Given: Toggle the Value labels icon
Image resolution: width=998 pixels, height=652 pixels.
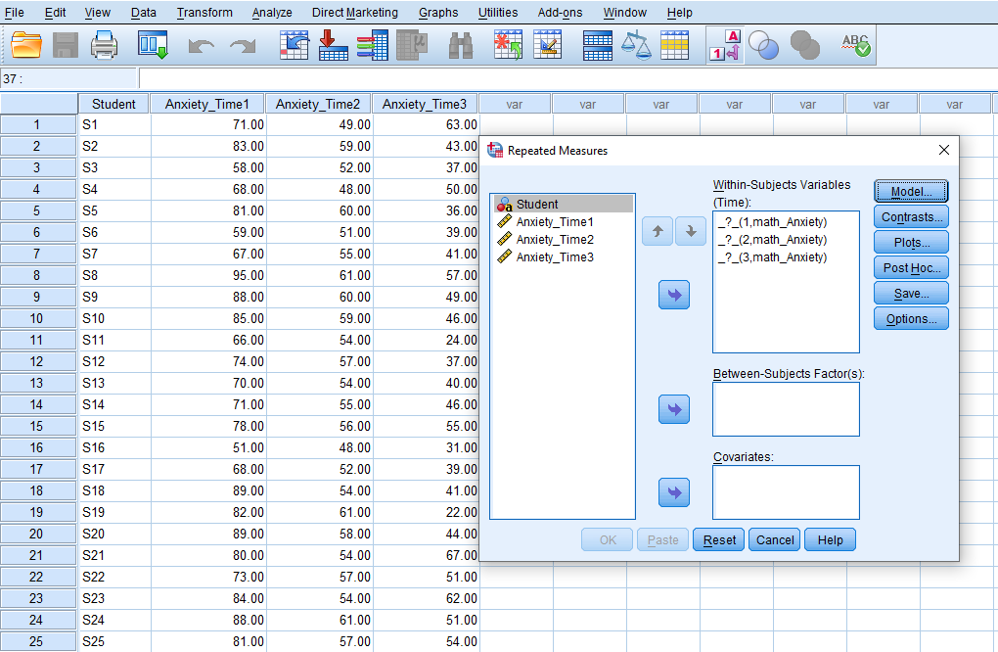Looking at the screenshot, I should (726, 45).
